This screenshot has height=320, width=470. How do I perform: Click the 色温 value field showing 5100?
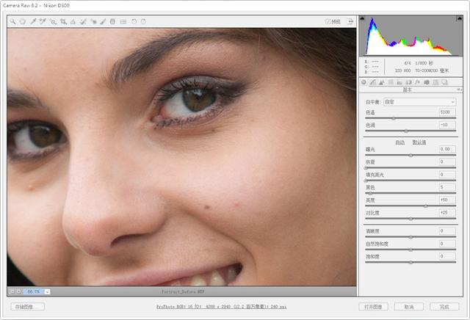[447, 112]
